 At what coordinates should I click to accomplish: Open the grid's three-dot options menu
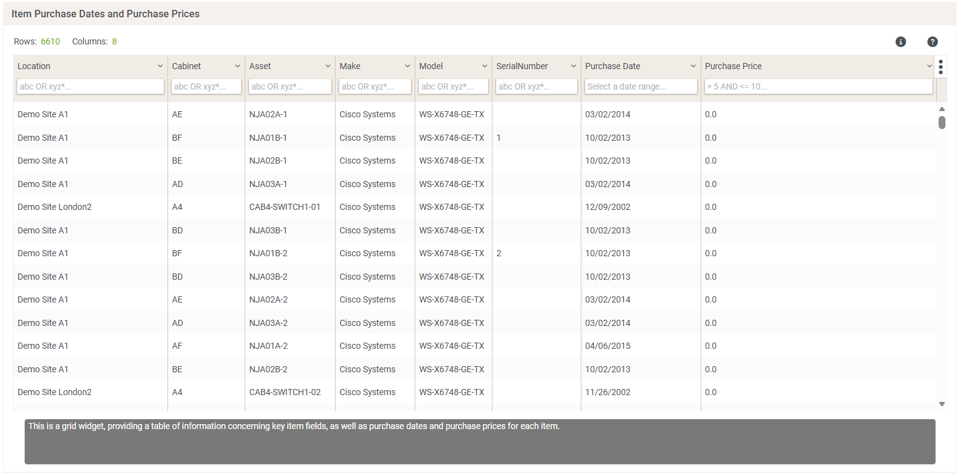tap(940, 67)
